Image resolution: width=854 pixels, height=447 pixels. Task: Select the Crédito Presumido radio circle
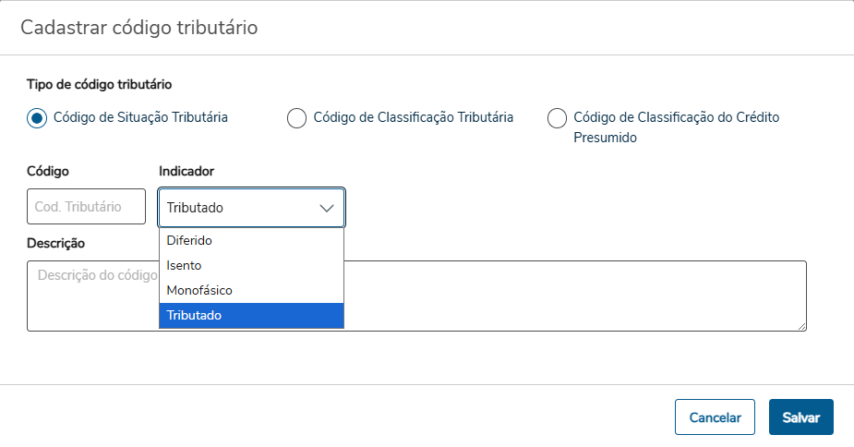click(x=557, y=118)
